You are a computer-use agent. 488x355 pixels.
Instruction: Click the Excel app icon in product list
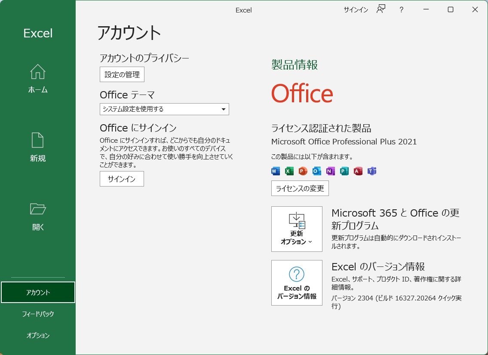289,171
